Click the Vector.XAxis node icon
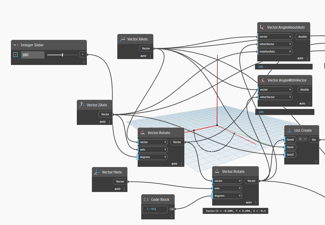 (x=122, y=39)
